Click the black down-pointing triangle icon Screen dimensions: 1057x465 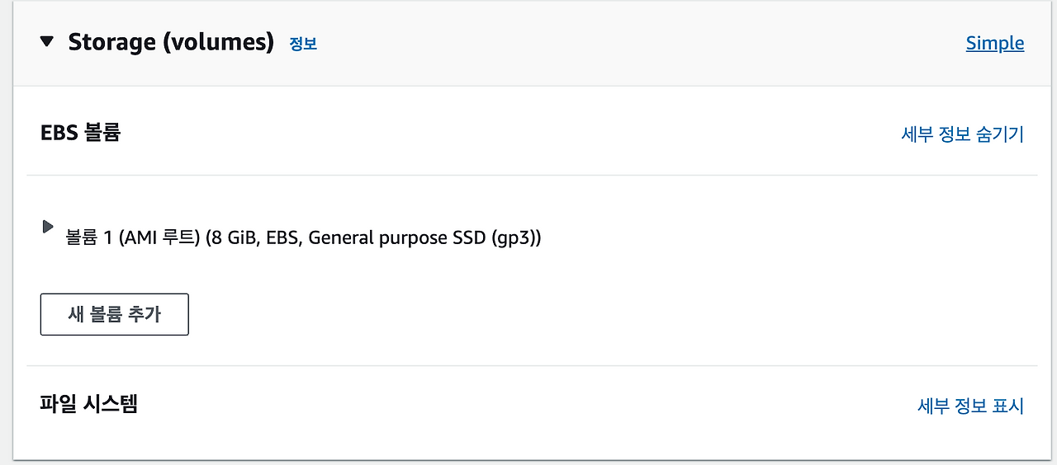[48, 41]
